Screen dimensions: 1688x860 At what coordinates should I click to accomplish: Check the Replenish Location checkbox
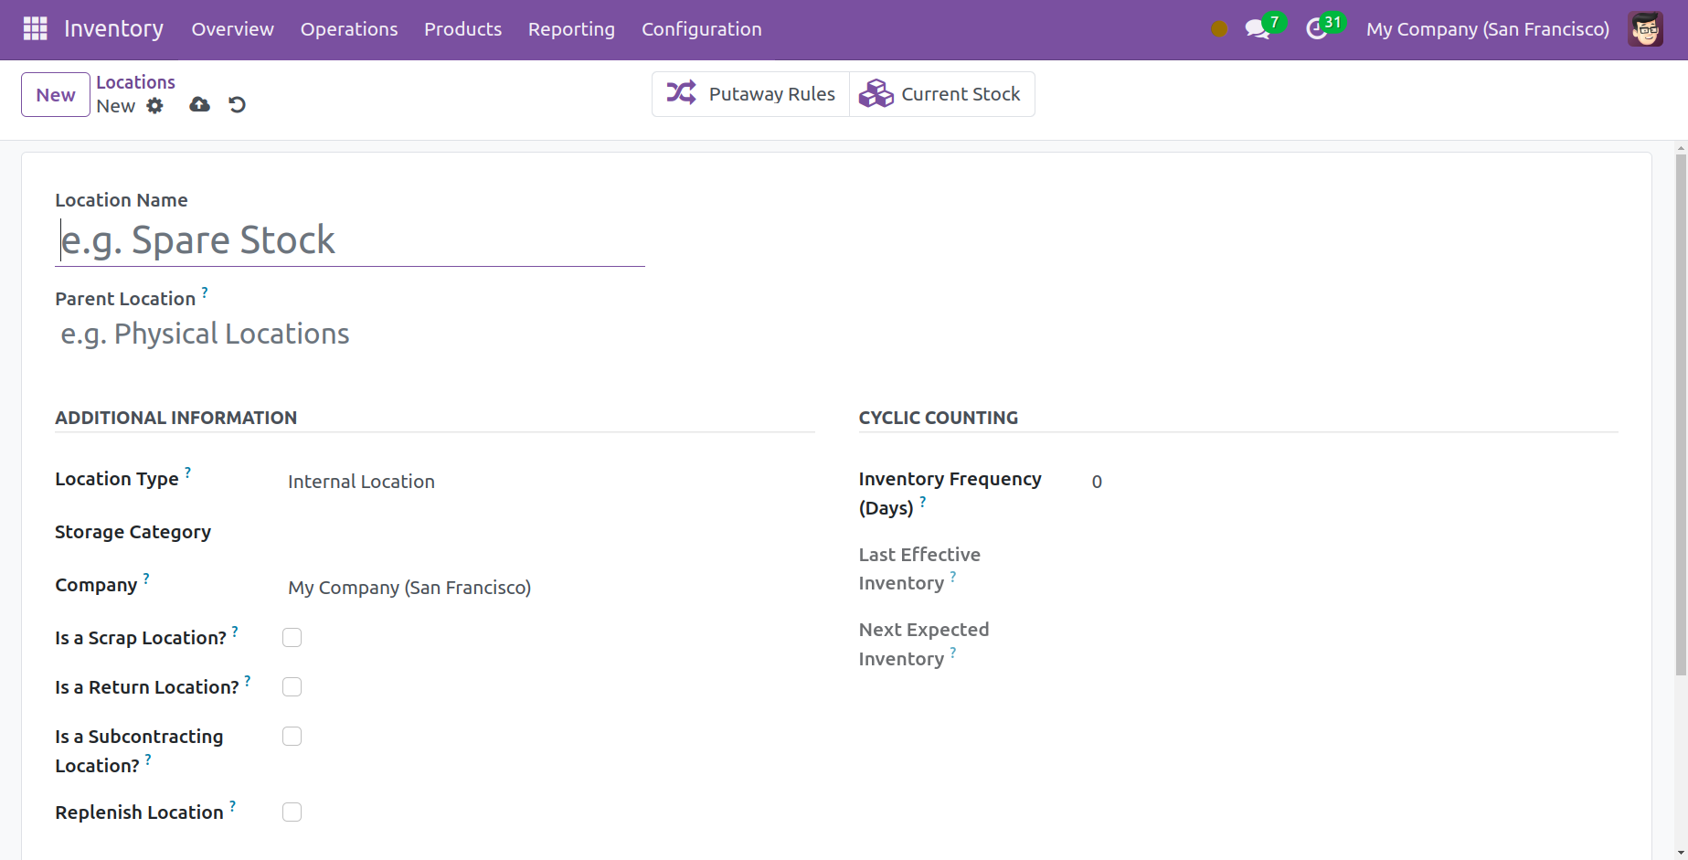(x=292, y=812)
